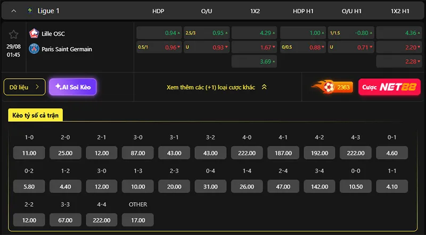Favorite the match with the star icon
The image size is (426, 235).
(13, 35)
